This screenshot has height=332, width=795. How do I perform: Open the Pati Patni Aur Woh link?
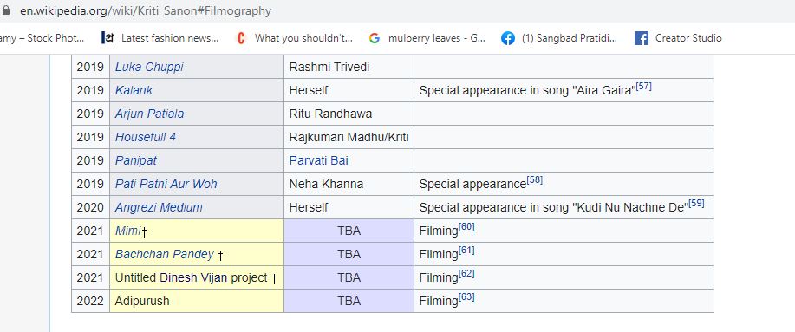point(166,184)
